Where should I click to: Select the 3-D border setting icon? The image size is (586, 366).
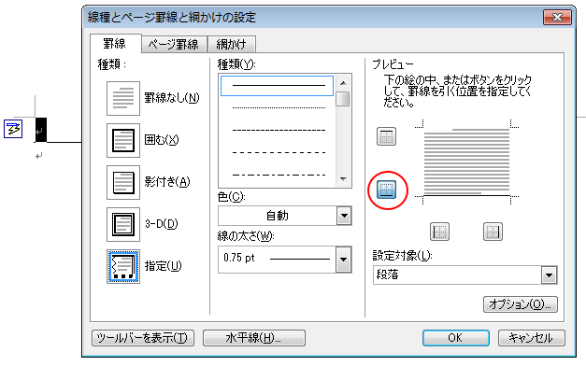point(123,224)
